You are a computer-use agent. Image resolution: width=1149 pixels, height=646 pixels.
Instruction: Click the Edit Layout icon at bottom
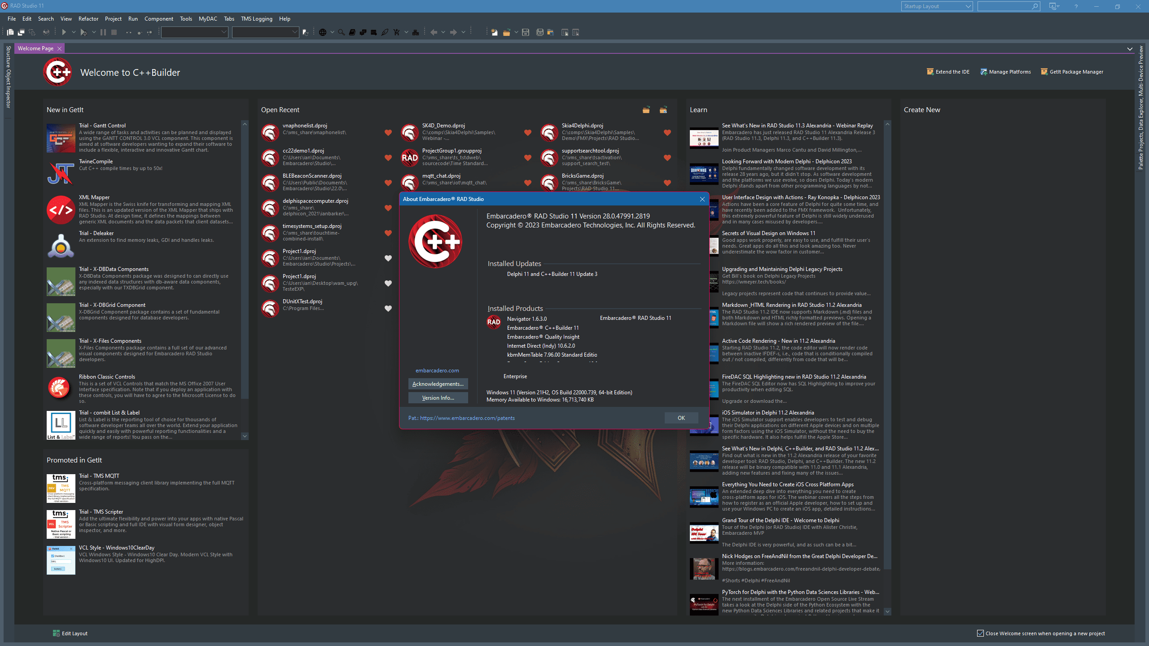tap(56, 633)
